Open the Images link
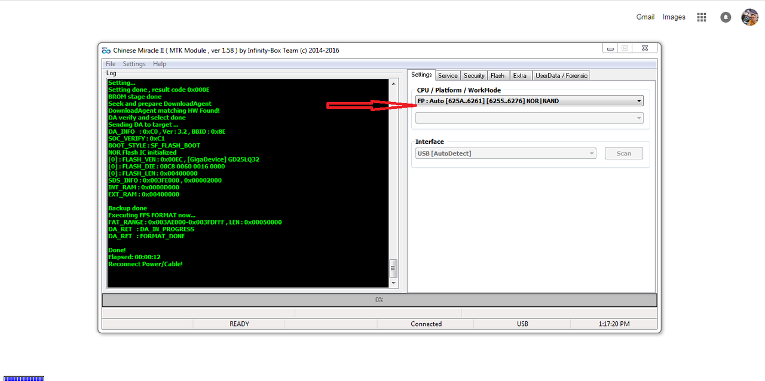The image size is (765, 381). tap(674, 17)
